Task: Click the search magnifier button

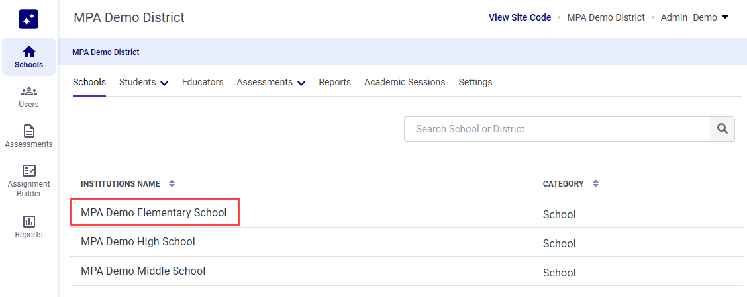Action: (x=722, y=129)
